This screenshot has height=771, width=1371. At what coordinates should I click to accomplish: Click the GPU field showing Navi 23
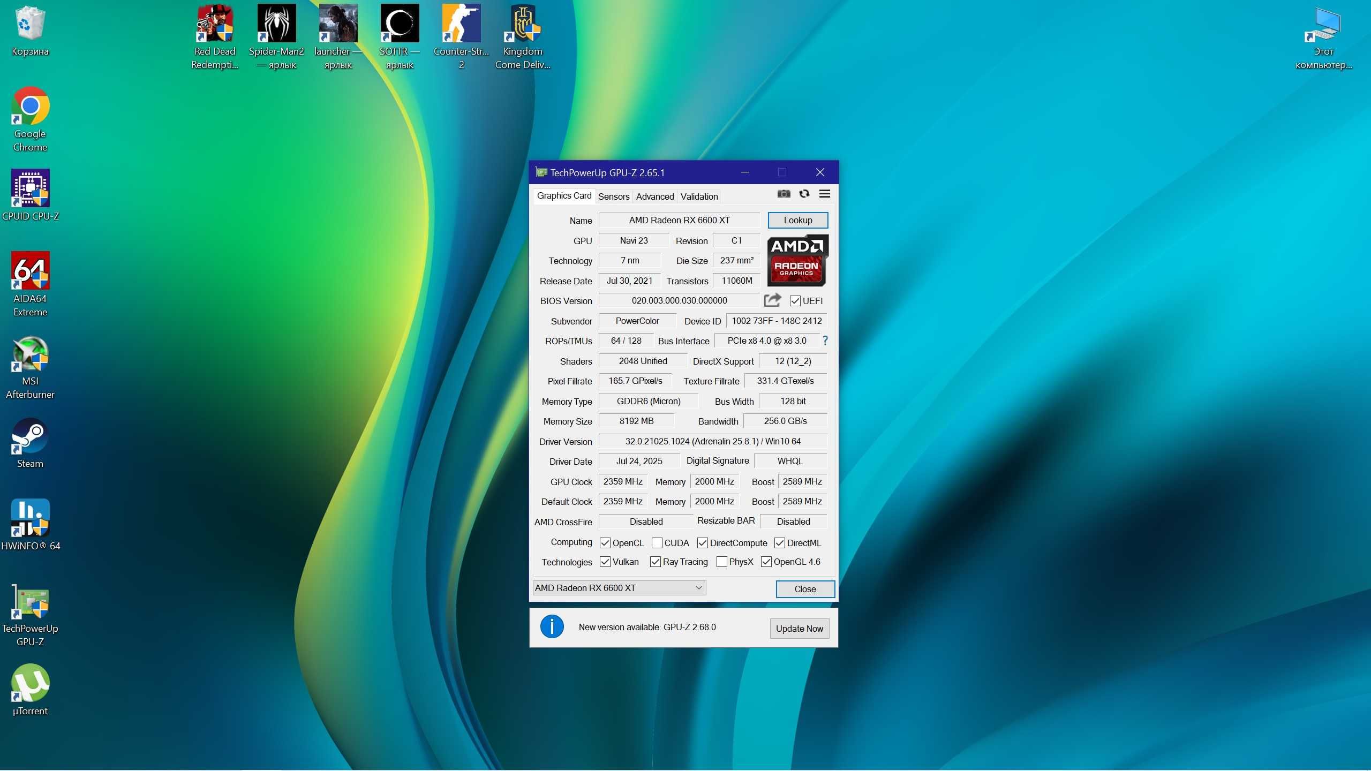(x=634, y=240)
